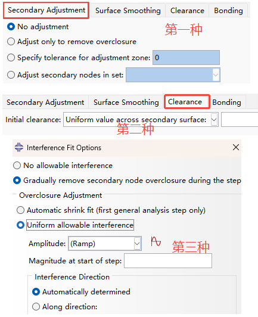Enable Automatic shrink fit option
The height and width of the screenshot is (317, 258).
click(21, 210)
